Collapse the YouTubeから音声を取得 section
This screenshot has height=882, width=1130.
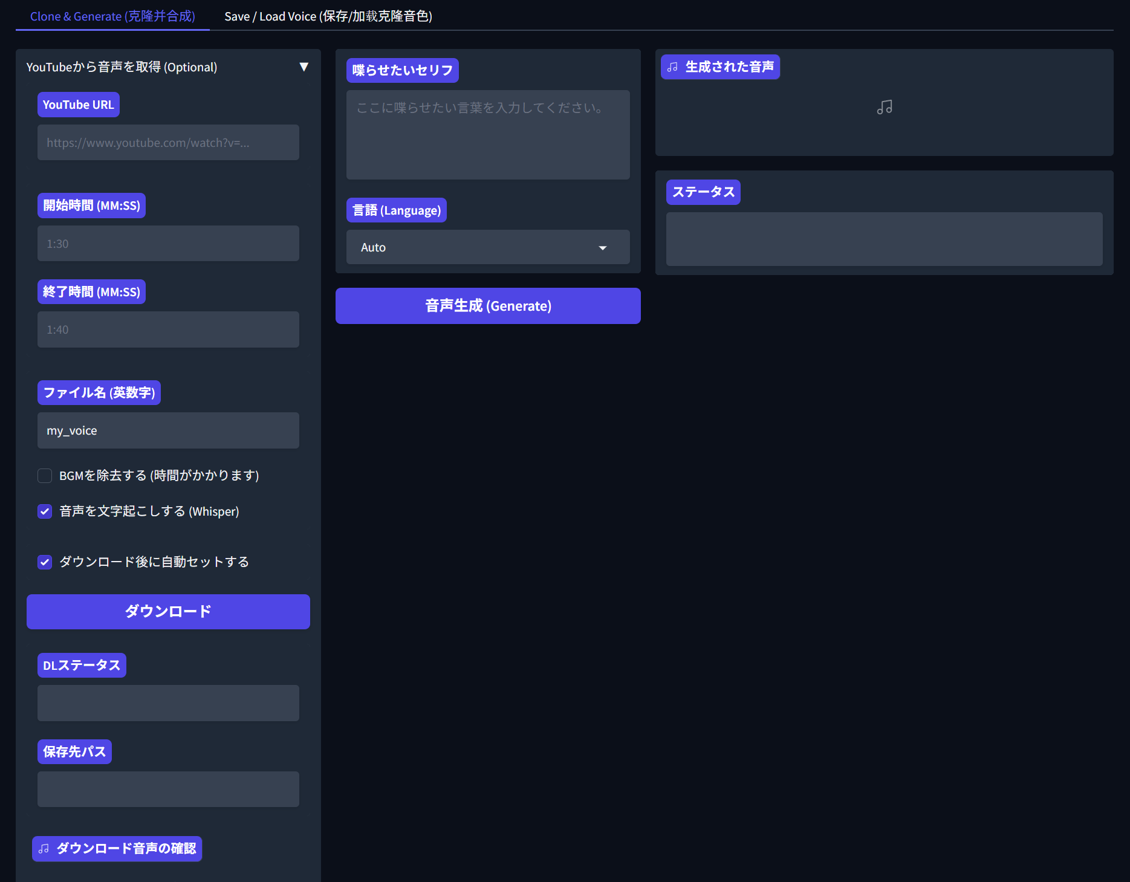(x=304, y=67)
